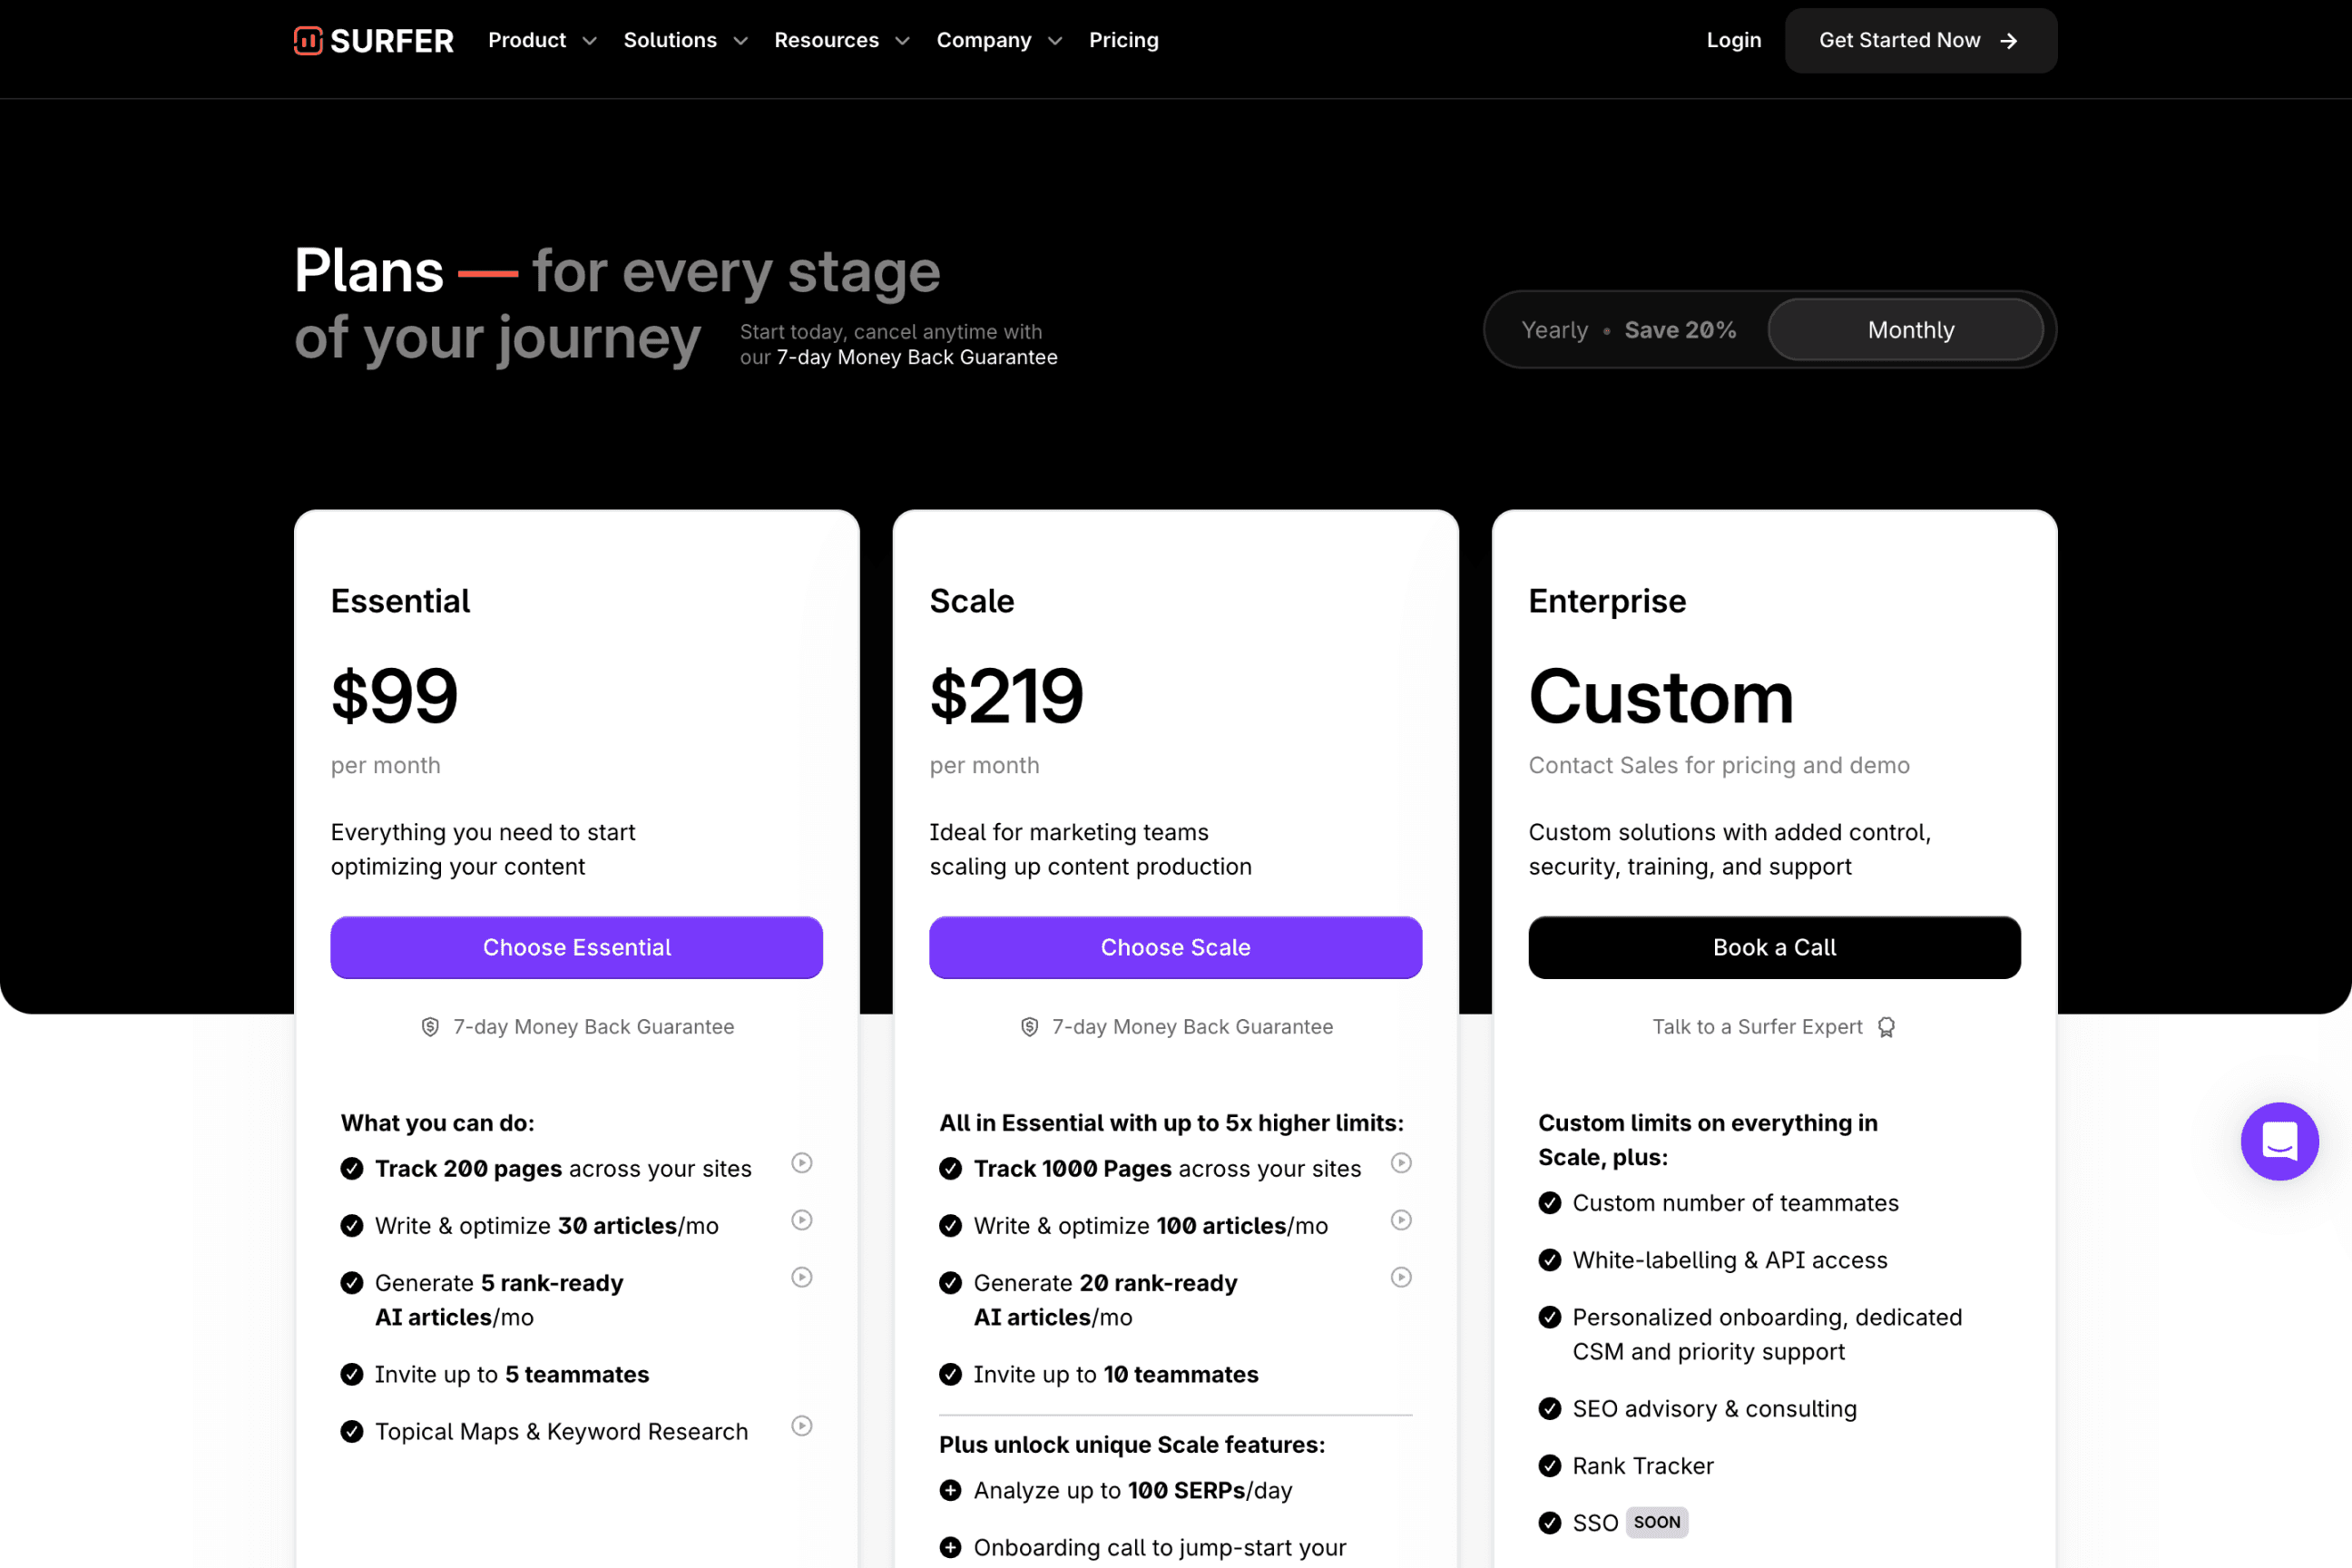Viewport: 2352px width, 1568px height.
Task: Open the Solutions dropdown menu
Action: pos(685,40)
